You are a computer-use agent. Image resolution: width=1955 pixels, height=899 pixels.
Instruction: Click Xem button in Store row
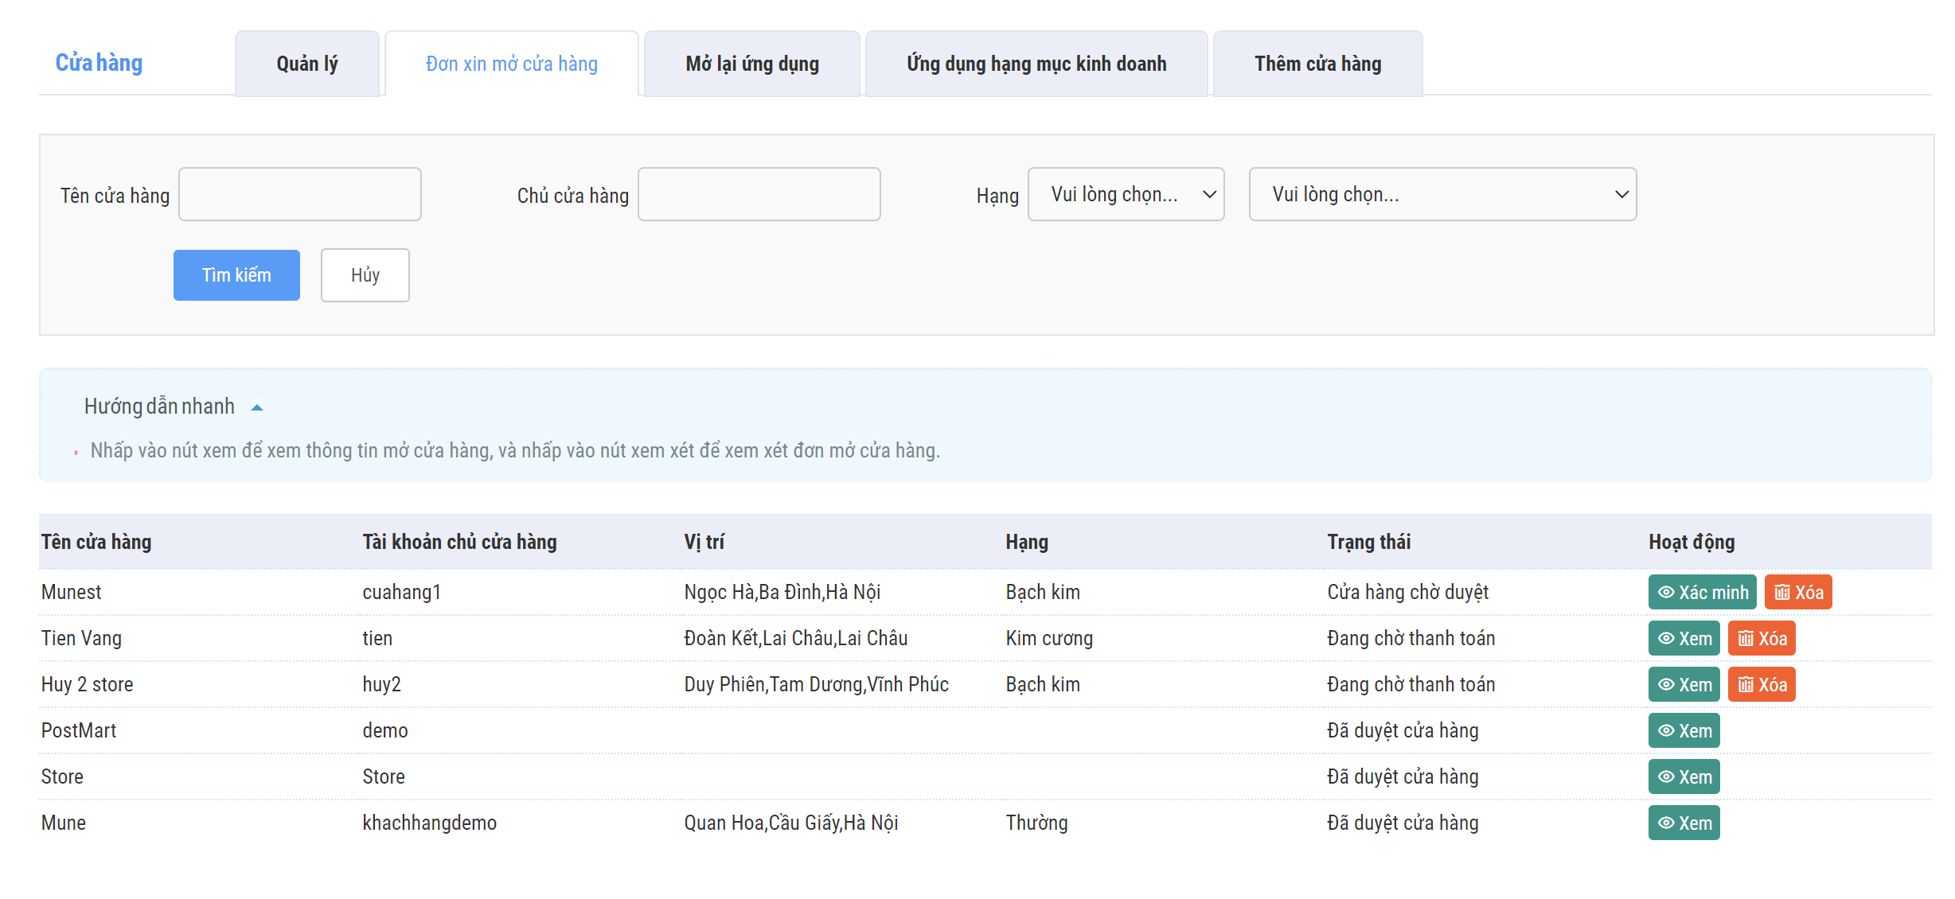(x=1684, y=776)
